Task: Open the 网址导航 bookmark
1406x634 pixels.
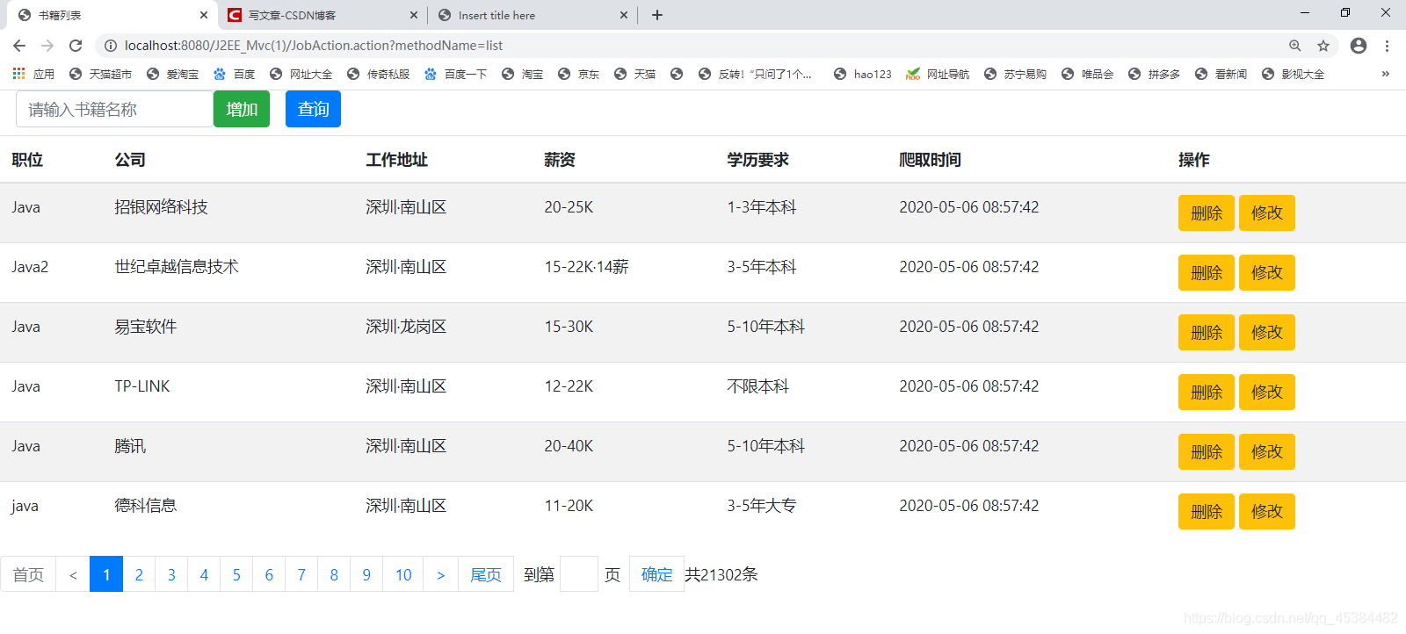Action: click(x=938, y=74)
